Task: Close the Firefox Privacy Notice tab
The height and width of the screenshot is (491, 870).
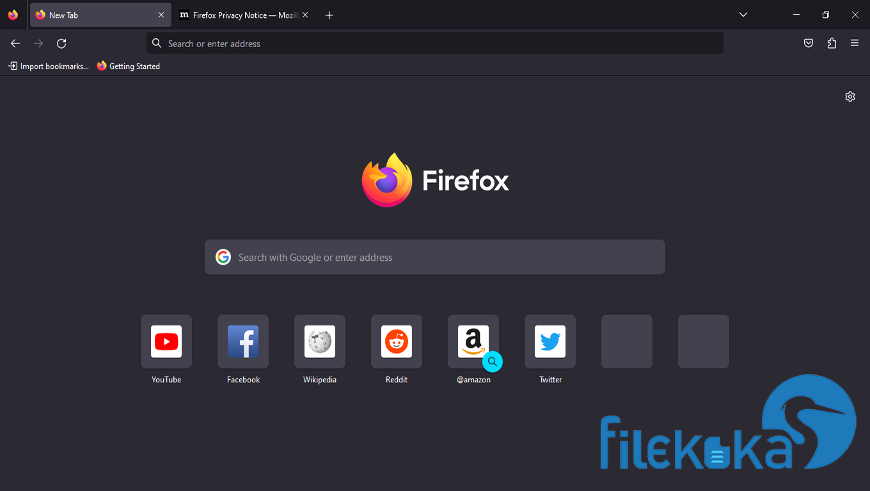Action: [x=305, y=15]
